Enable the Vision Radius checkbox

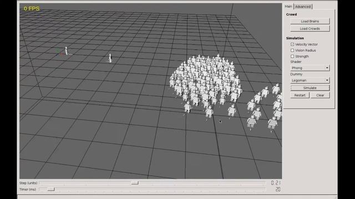click(x=292, y=50)
